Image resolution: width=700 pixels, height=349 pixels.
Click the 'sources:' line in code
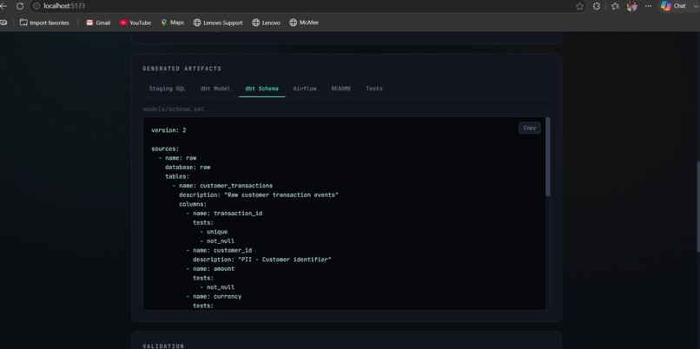(165, 148)
